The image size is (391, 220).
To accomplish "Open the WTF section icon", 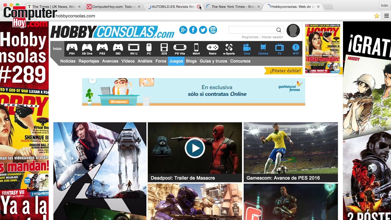I will (x=296, y=49).
